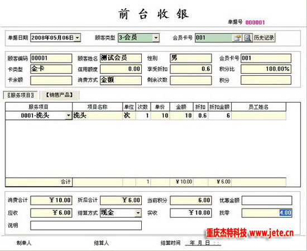Viewport: 307px width, 251px height.
Task: Click the 积分比 field showing 100.00%
Action: (266, 69)
